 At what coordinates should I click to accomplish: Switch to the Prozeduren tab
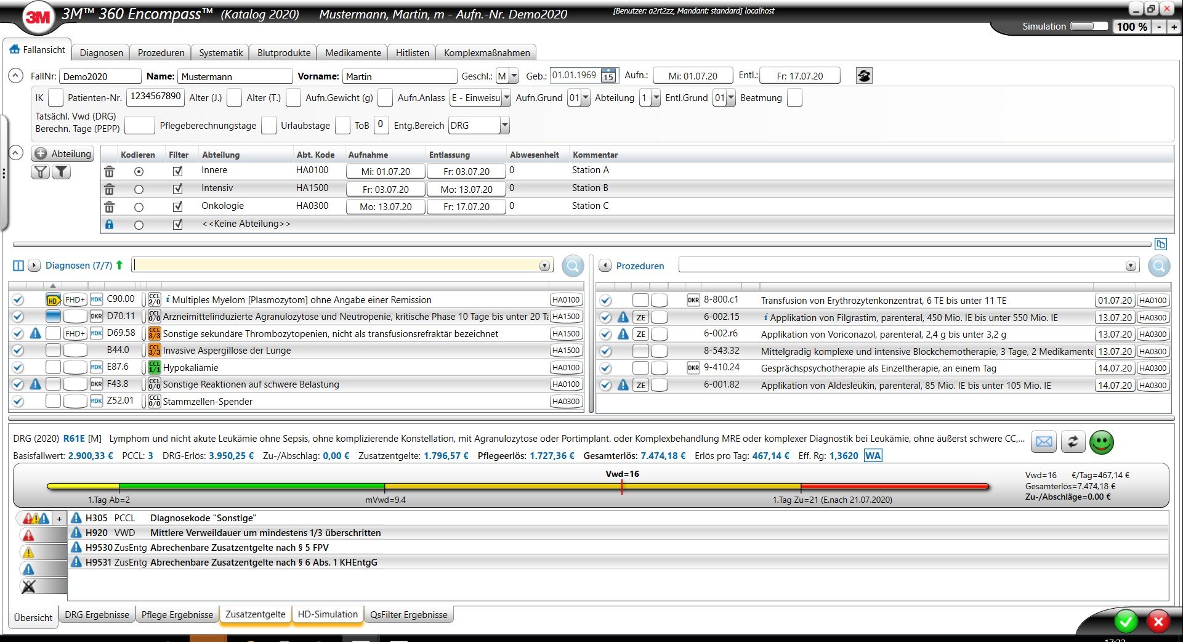coord(161,53)
